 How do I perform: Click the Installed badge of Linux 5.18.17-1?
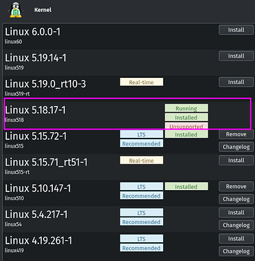point(186,118)
